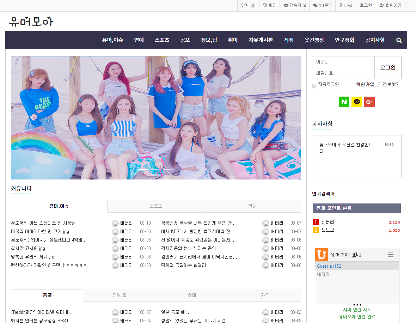Screen dimensions: 416x323
Task: Open search with the magnifier icon
Action: tap(399, 40)
